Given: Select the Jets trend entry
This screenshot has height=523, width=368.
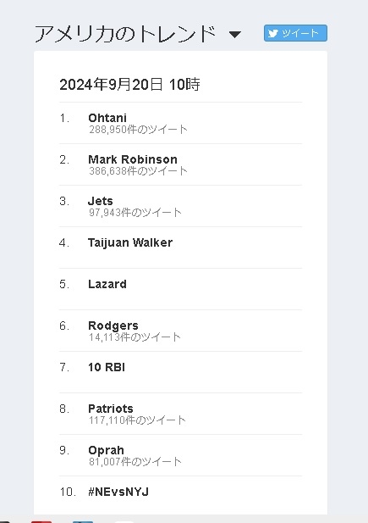Looking at the screenshot, I should [x=100, y=201].
